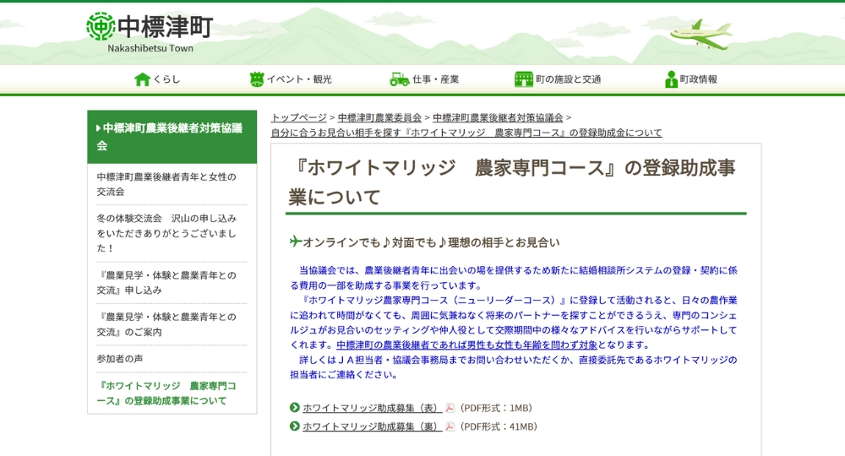845x456 pixels.
Task: Download ホワイトマリッジ助成募集（表） PDF
Action: pyautogui.click(x=372, y=408)
